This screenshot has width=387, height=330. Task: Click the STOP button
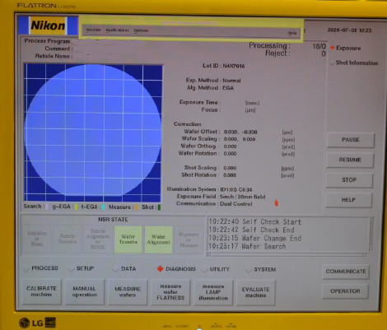[x=349, y=180]
